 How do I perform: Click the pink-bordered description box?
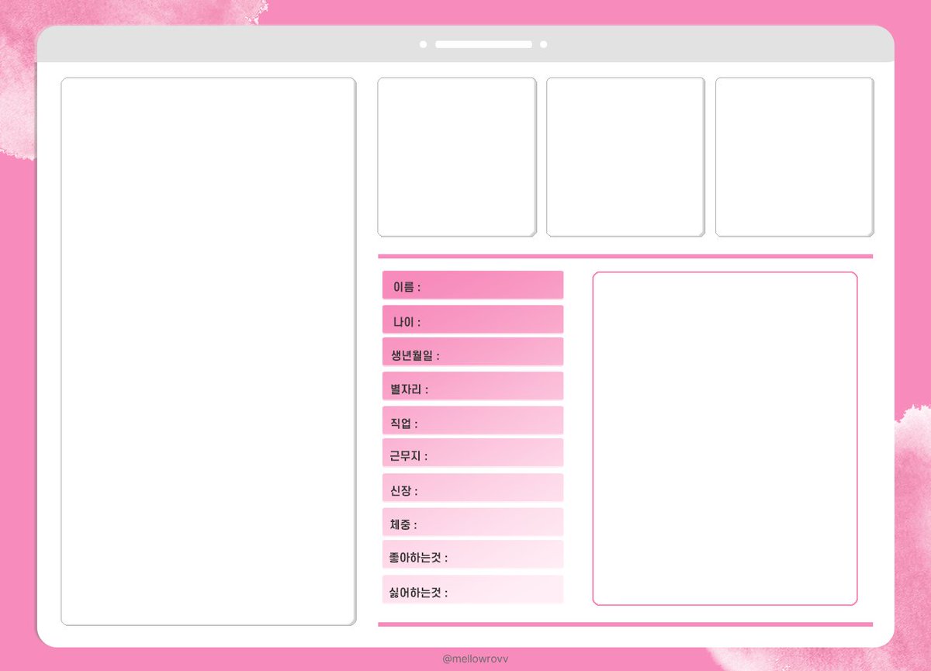[x=725, y=438]
